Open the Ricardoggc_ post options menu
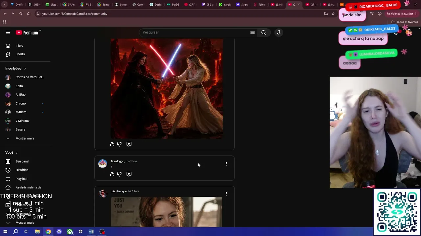This screenshot has height=236, width=421. [226, 164]
